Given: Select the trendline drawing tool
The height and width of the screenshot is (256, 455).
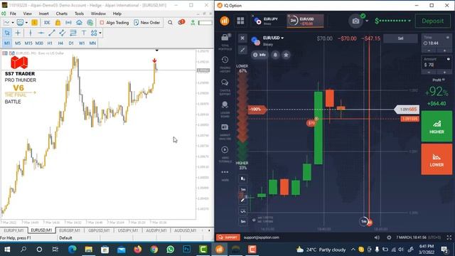Looking at the screenshot, I should 52,33.
